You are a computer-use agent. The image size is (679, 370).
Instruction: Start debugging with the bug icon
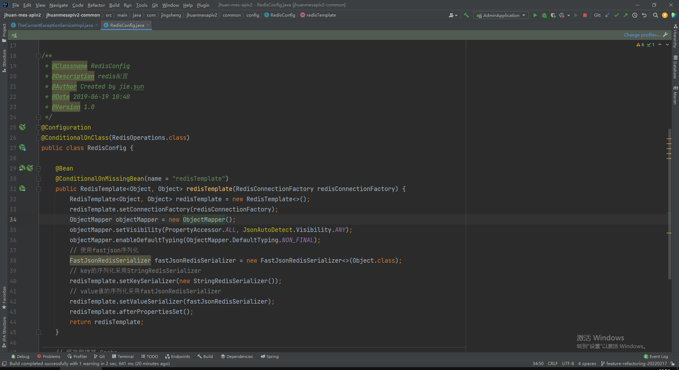(x=544, y=15)
